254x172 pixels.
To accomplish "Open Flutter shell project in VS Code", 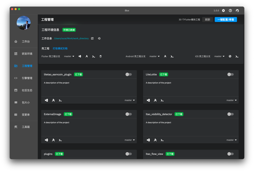I will tap(80, 56).
